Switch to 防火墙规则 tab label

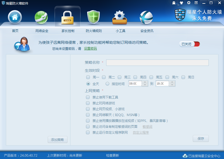point(94,31)
